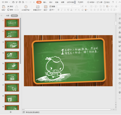121x115 pixels.
Task: Decrease font size with smaller A icon
Action: pyautogui.click(x=86, y=7)
